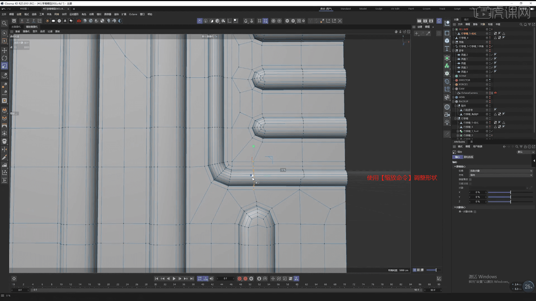Switch to the 场次 tab
The image size is (536, 301).
466,20
